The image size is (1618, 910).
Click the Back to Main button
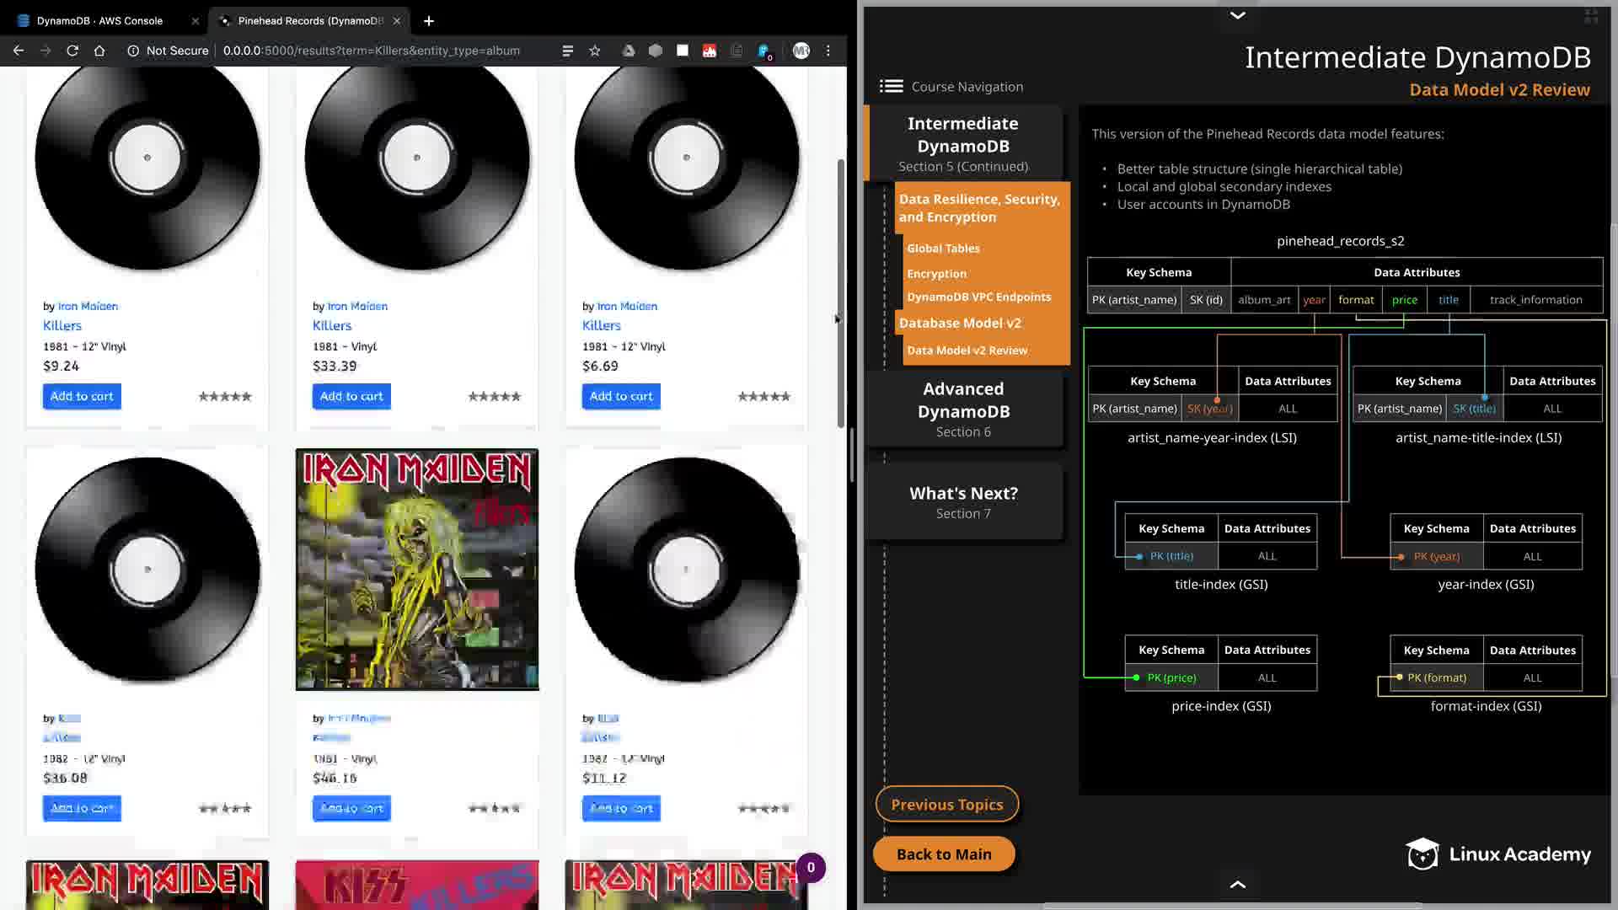[x=944, y=854]
